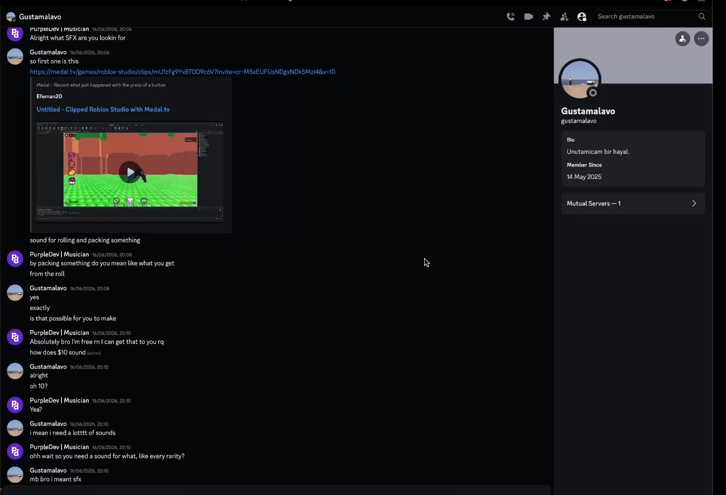Open pinned messages with the pin icon
This screenshot has width=726, height=495.
[x=547, y=17]
